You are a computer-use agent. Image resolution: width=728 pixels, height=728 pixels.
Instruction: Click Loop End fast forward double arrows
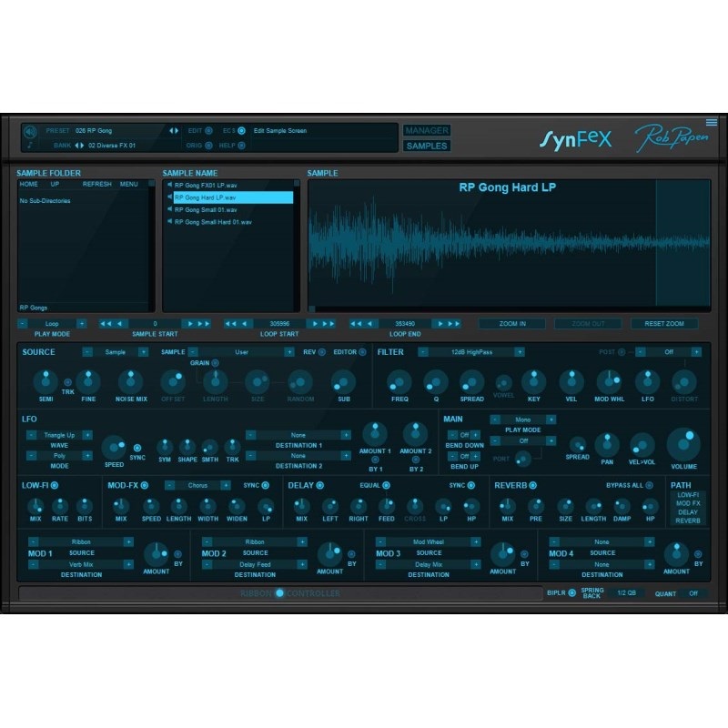tap(454, 324)
